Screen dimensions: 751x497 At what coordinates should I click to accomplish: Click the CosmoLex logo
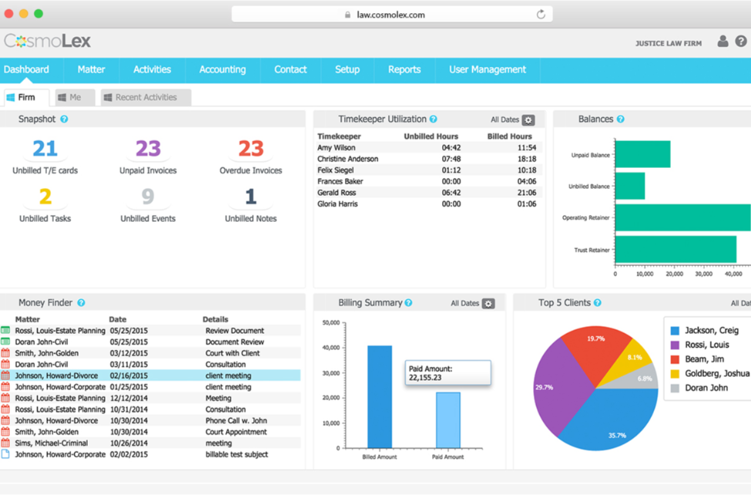tap(48, 41)
